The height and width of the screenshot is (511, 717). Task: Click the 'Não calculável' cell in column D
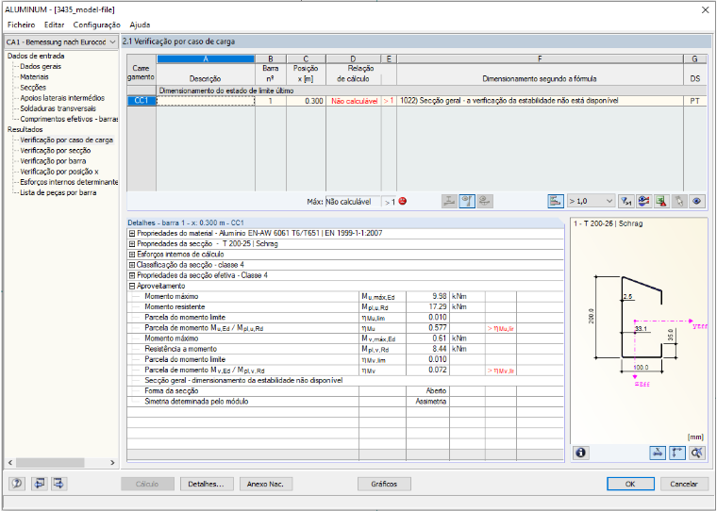tap(355, 101)
